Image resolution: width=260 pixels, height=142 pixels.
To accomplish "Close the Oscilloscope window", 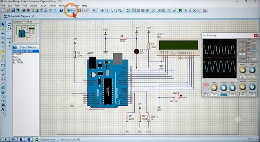I will tap(255, 35).
